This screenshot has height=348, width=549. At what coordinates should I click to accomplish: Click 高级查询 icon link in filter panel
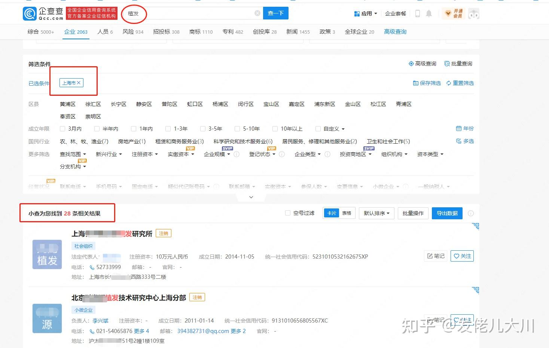pyautogui.click(x=422, y=64)
